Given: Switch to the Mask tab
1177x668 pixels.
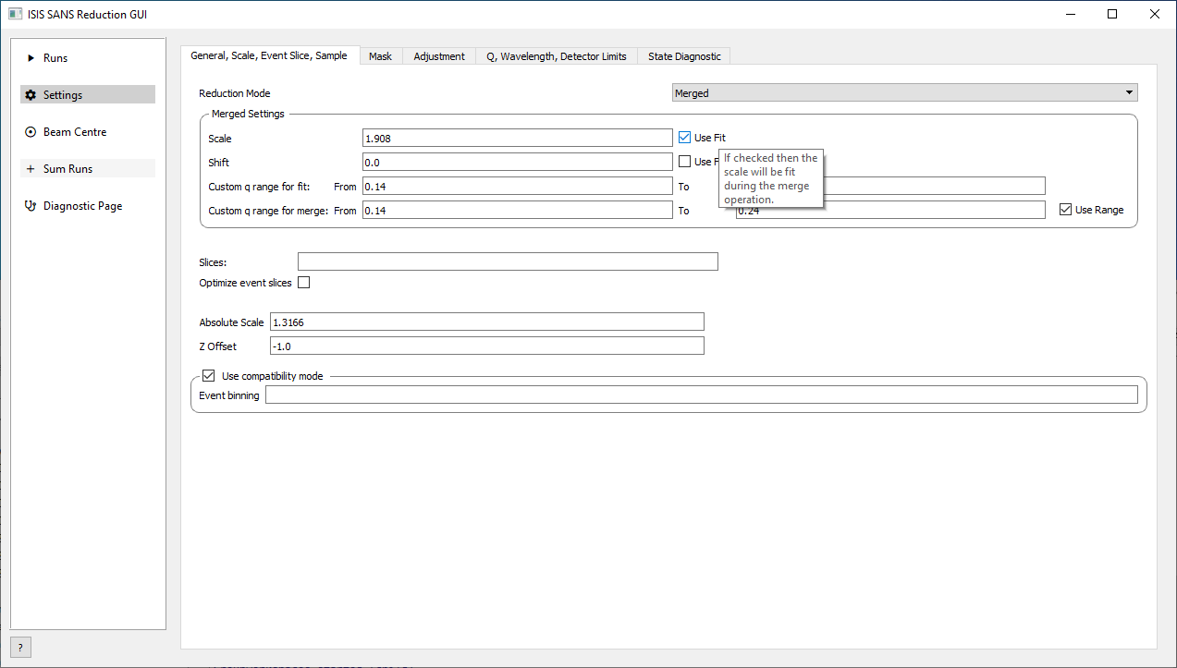Looking at the screenshot, I should click(380, 56).
